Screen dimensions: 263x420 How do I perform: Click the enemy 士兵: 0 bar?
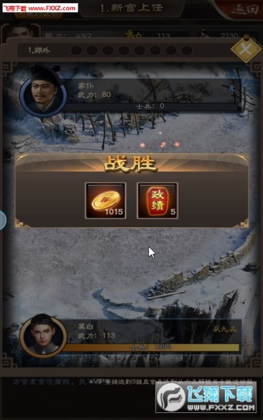click(x=152, y=106)
